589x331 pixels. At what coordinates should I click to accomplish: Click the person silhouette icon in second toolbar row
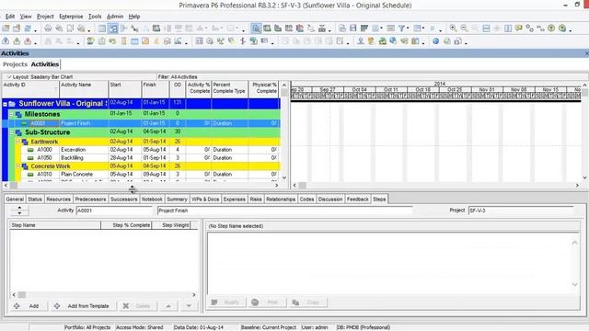[360, 40]
